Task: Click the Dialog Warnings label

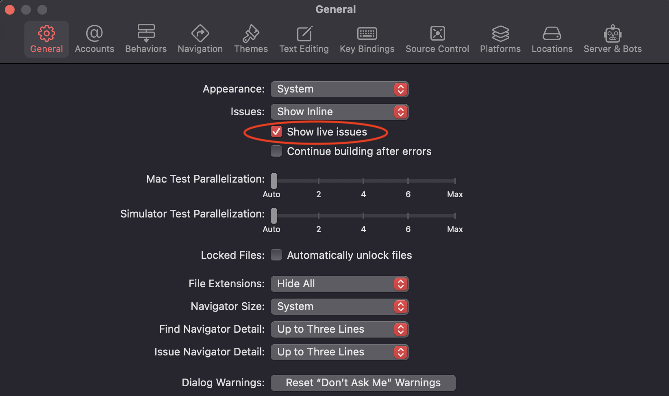Action: coord(223,383)
